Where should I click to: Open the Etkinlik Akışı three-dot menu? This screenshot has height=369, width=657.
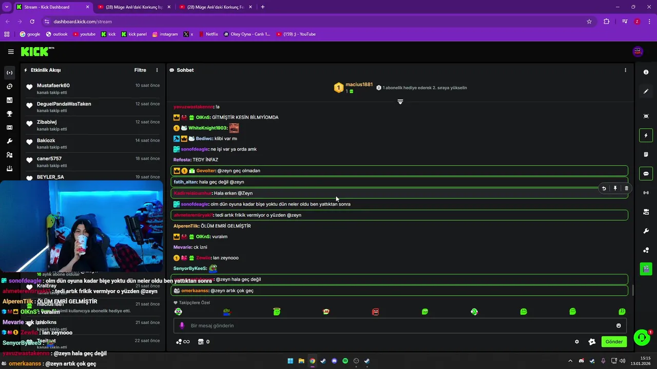[157, 70]
